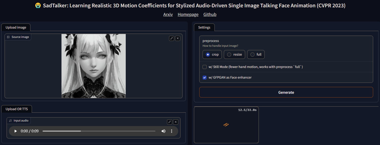Enable Still Mode checkbox
The height and width of the screenshot is (145, 380).
[x=205, y=67]
